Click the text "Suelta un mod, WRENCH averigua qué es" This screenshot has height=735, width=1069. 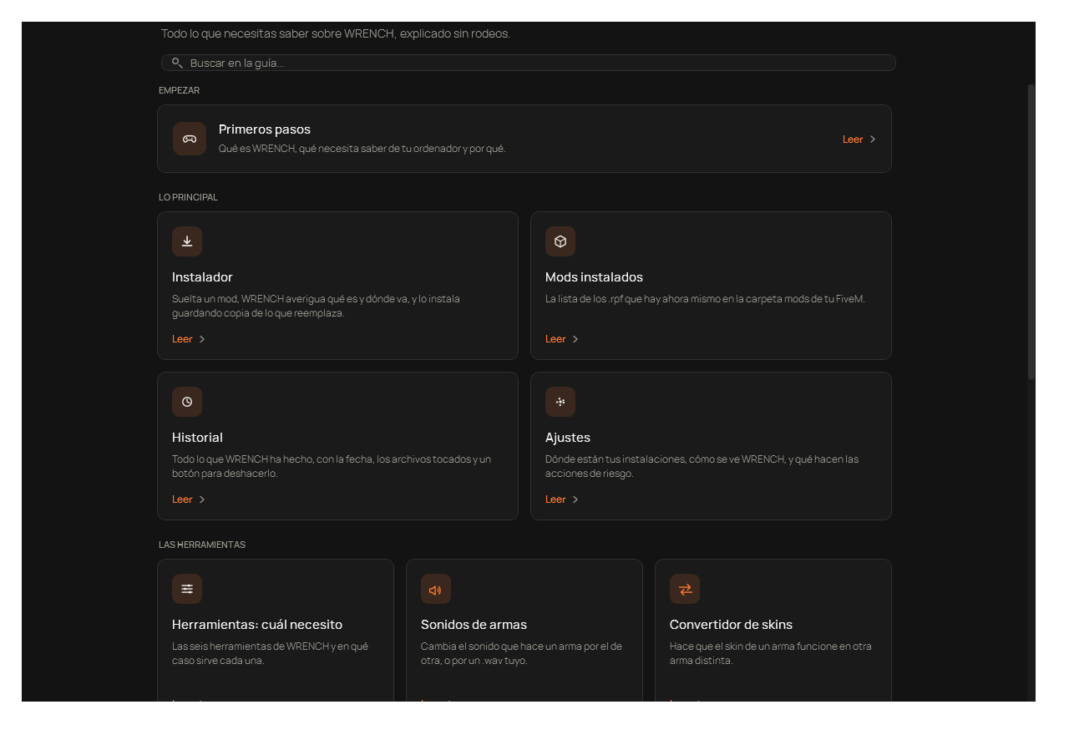pyautogui.click(x=316, y=306)
